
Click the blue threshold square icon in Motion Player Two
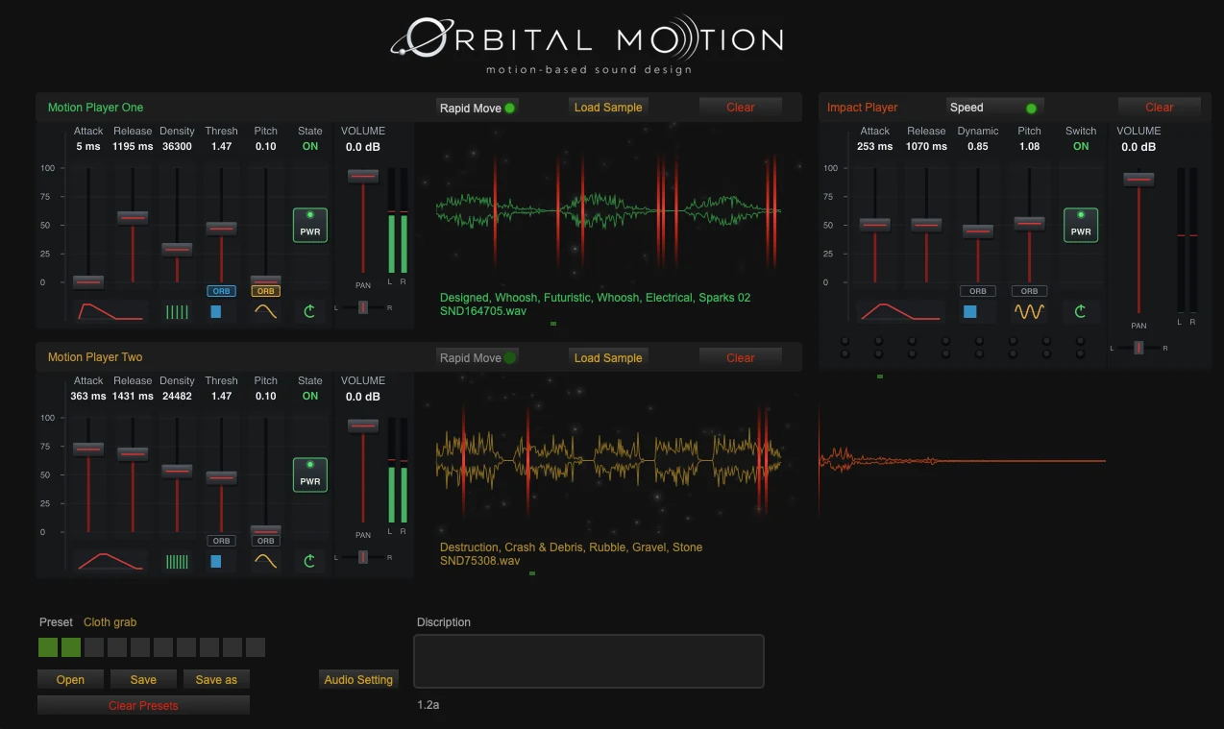pos(216,561)
